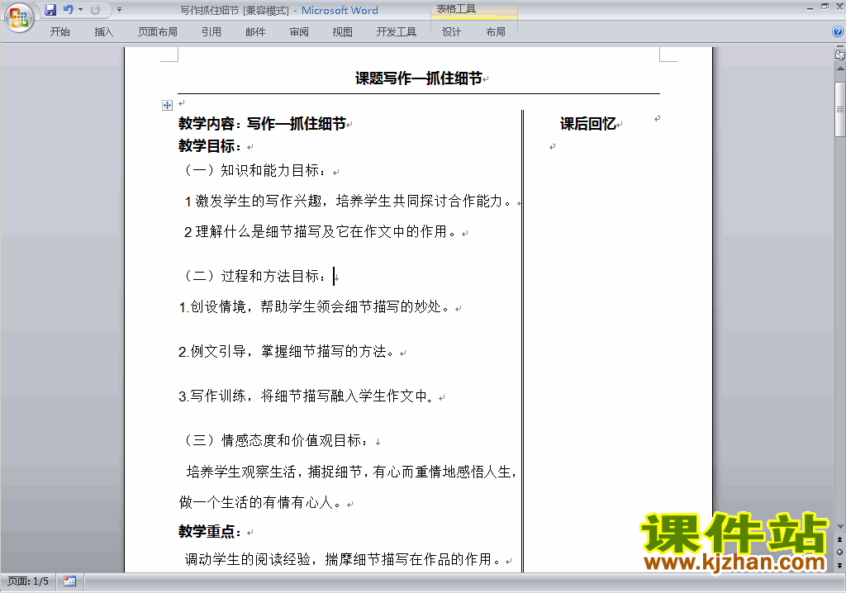Switch to 页面布局 tab

point(158,32)
